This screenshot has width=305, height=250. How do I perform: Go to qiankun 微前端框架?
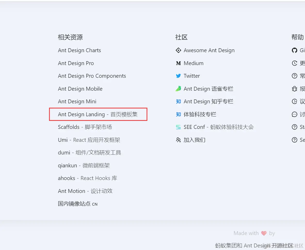(x=84, y=166)
